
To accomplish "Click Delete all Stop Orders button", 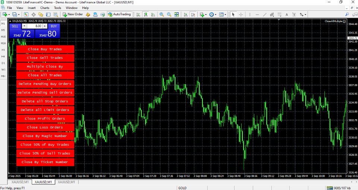I will coord(45,101).
